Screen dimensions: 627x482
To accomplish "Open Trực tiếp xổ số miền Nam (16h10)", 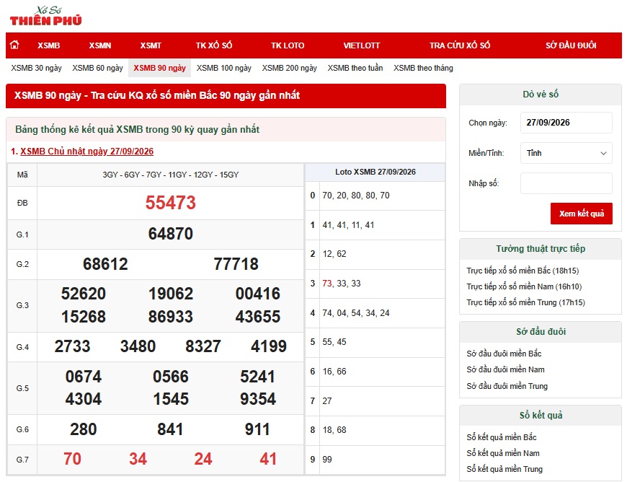I will (524, 286).
